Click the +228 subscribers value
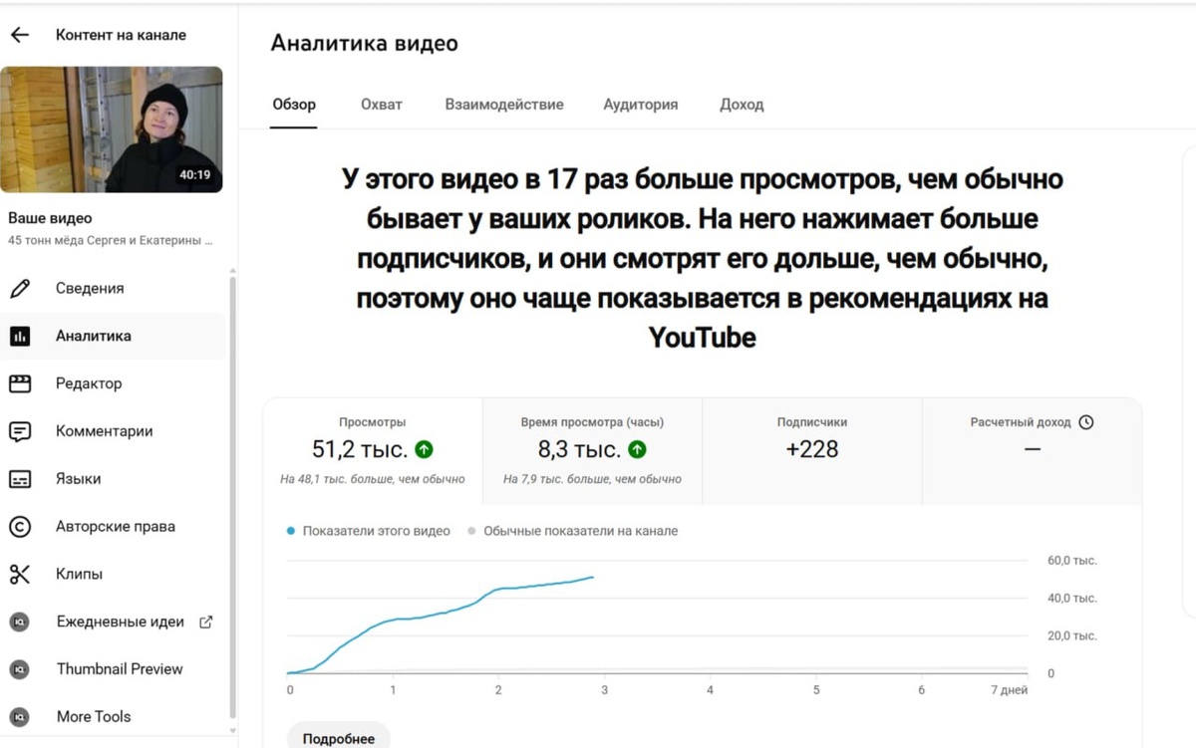The image size is (1196, 748). (x=812, y=449)
